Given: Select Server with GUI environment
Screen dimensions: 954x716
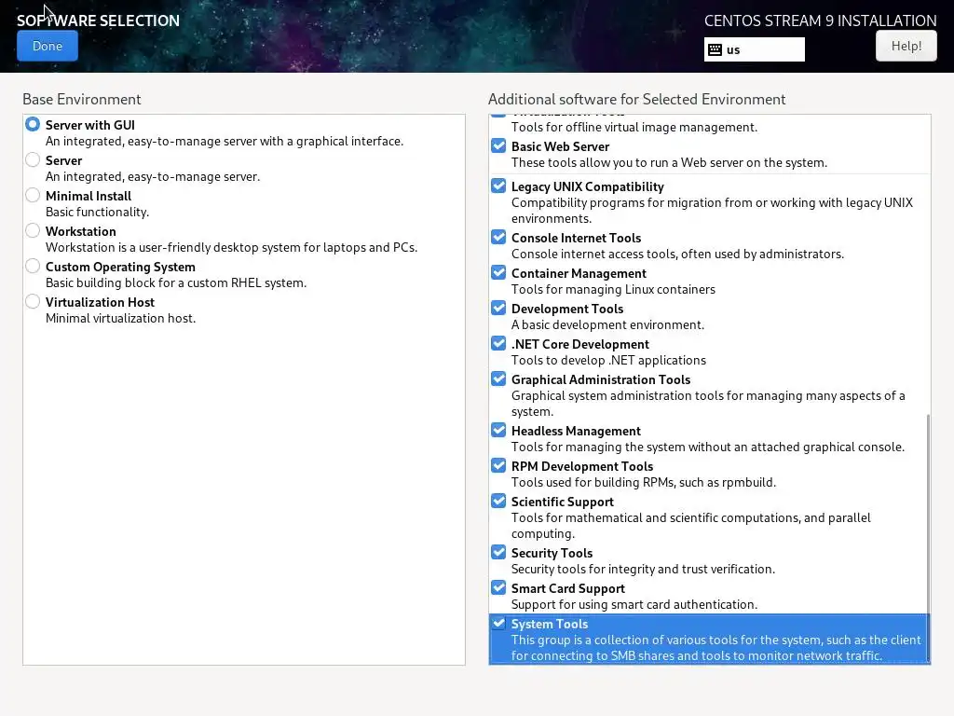Looking at the screenshot, I should click(x=34, y=125).
